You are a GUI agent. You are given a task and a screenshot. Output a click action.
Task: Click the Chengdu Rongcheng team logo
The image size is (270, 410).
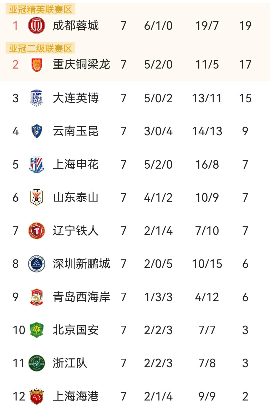pos(36,26)
